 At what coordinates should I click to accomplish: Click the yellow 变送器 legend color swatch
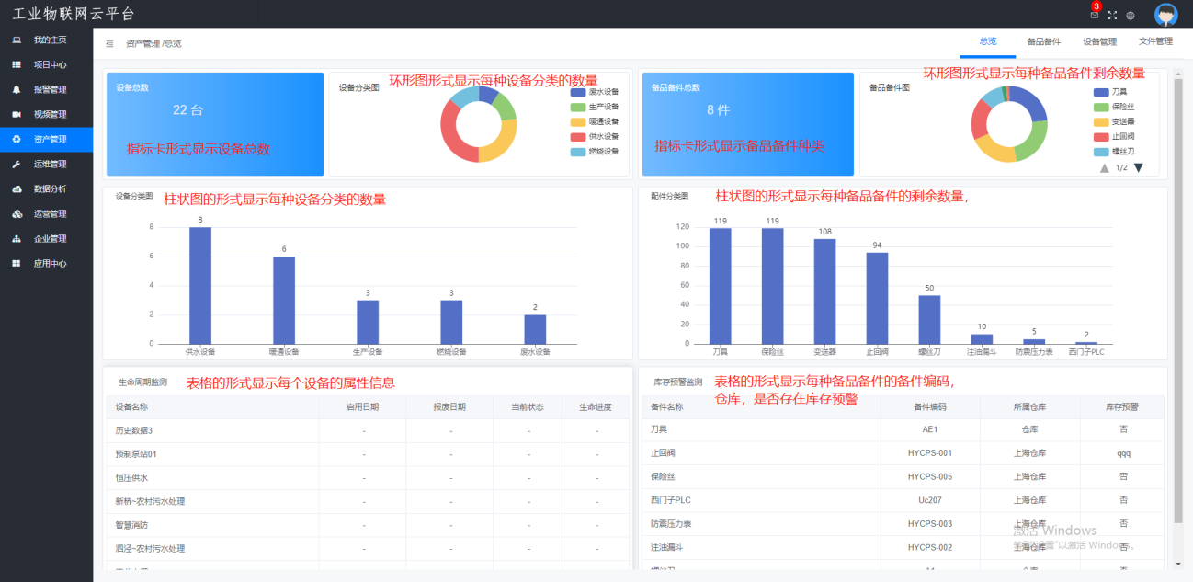point(1100,121)
